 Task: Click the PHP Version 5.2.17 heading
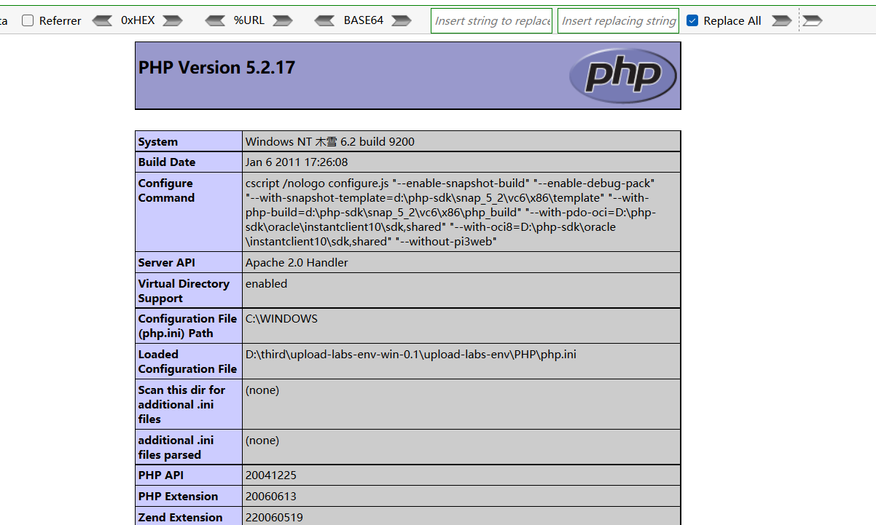[216, 68]
